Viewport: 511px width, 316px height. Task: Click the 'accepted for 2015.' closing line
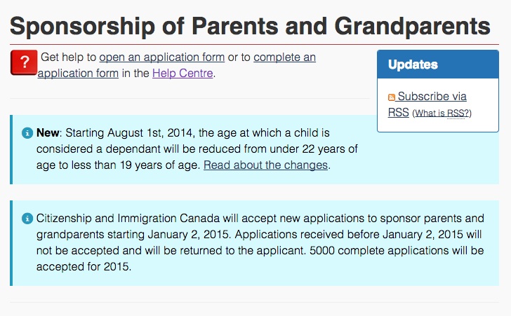tap(84, 267)
